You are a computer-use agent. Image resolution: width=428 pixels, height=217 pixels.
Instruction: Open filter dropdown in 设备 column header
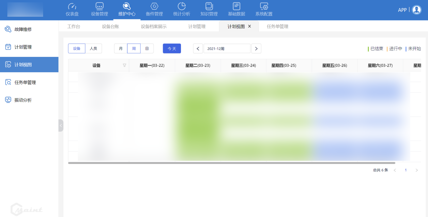point(124,66)
